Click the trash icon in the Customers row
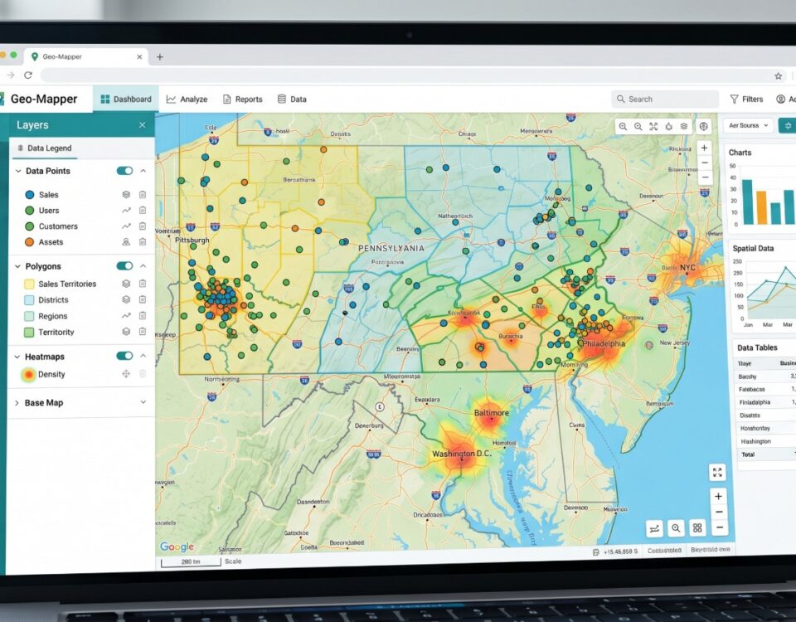 point(143,226)
